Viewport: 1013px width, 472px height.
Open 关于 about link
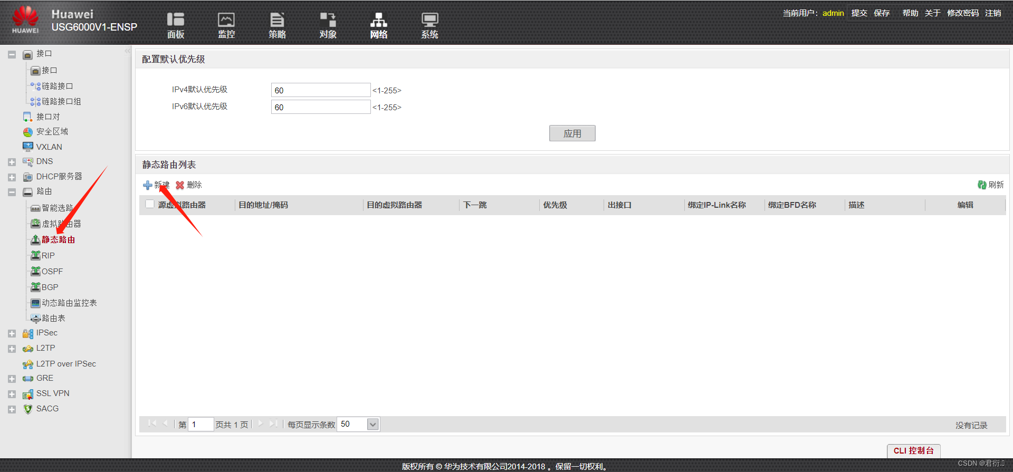coord(932,13)
